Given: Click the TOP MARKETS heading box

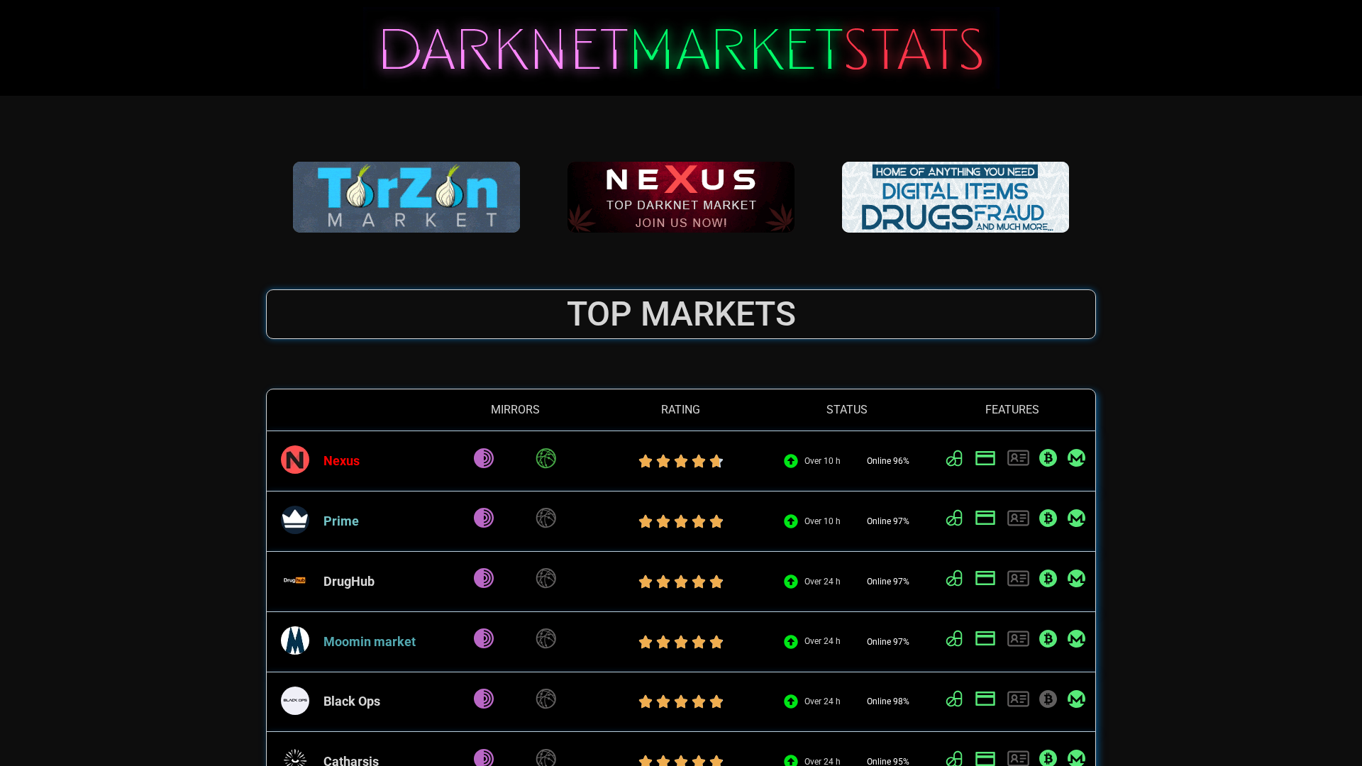Looking at the screenshot, I should point(681,314).
